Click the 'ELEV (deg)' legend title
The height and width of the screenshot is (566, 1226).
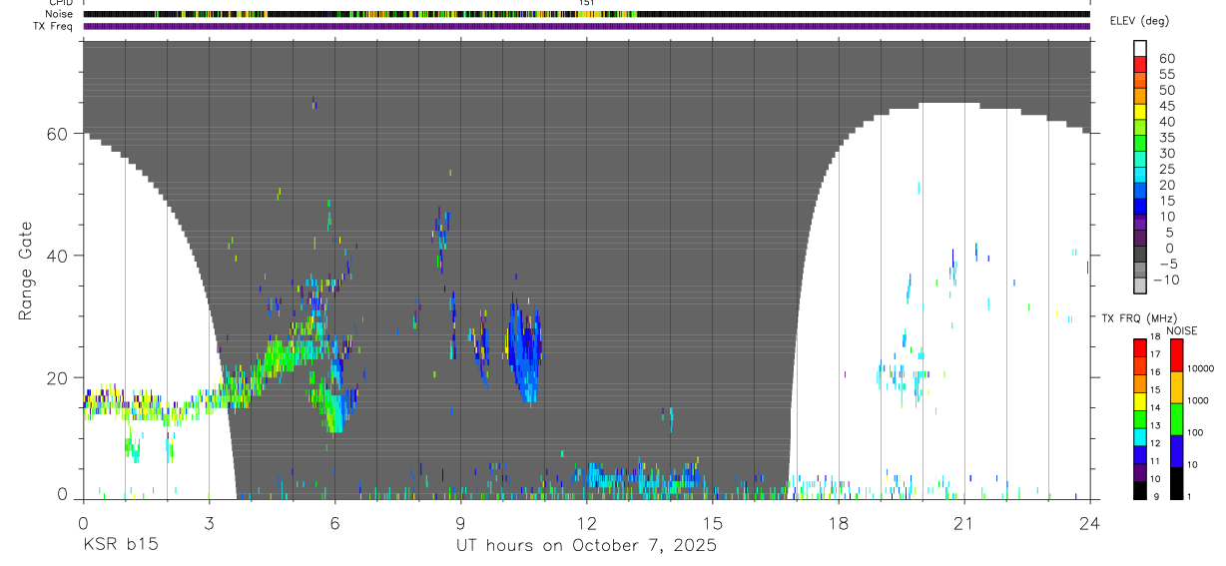[1138, 21]
